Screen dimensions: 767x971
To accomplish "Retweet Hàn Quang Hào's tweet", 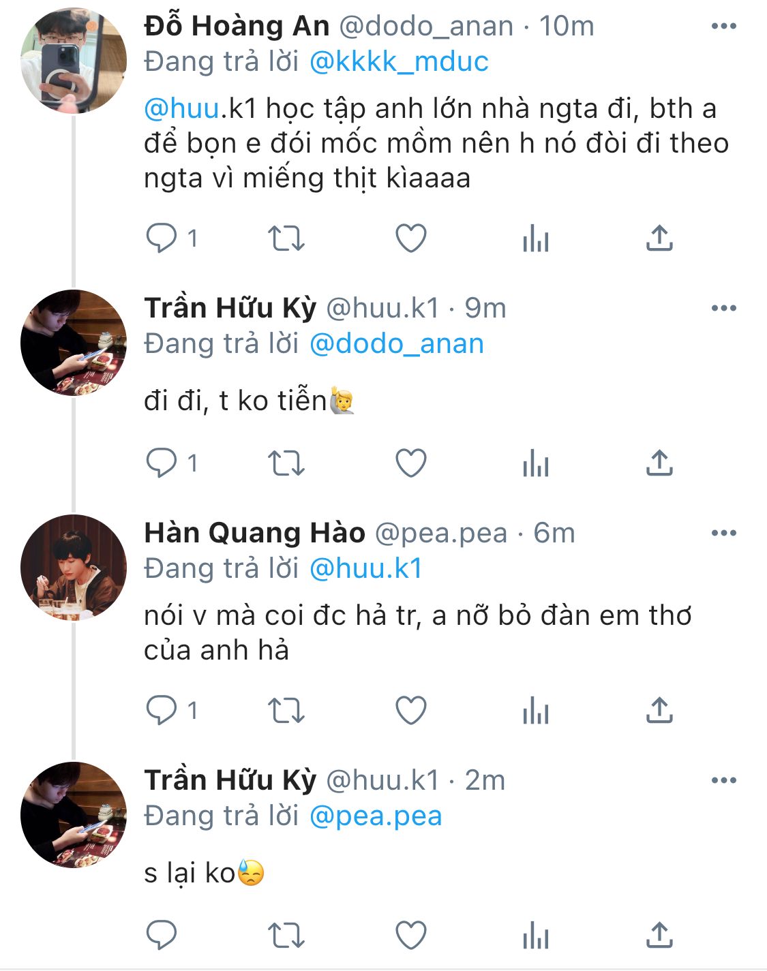I will tap(286, 711).
